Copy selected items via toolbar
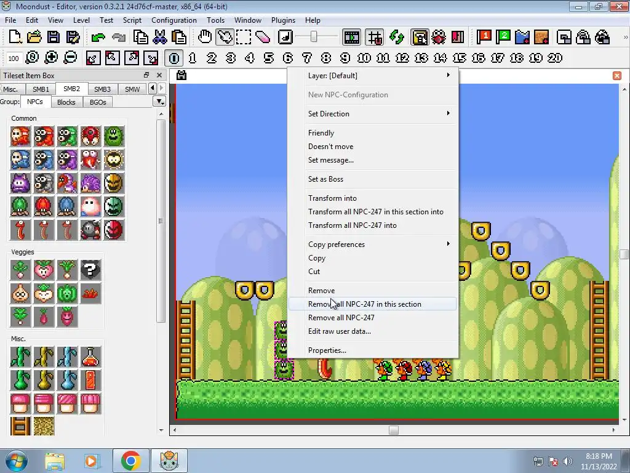 140,38
